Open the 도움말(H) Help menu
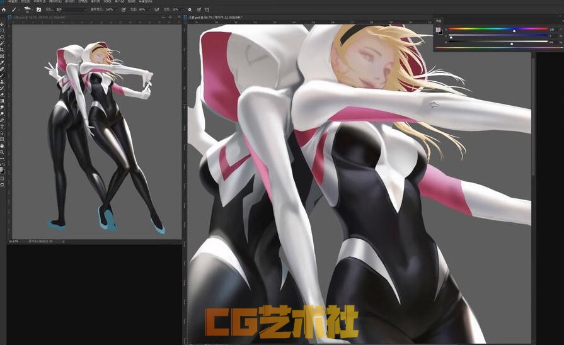 click(x=146, y=1)
